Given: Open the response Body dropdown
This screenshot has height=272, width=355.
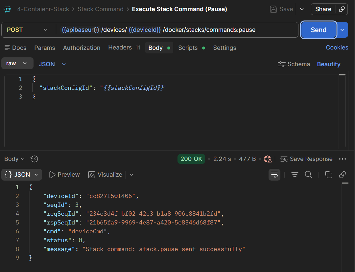Looking at the screenshot, I should tap(14, 159).
